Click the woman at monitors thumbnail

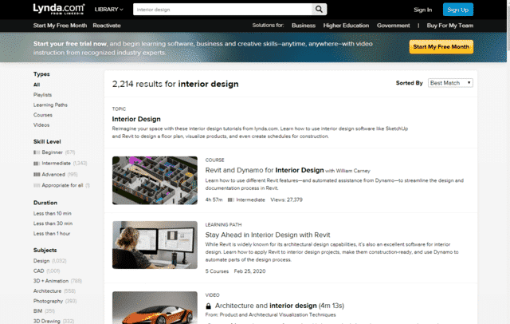tap(155, 245)
